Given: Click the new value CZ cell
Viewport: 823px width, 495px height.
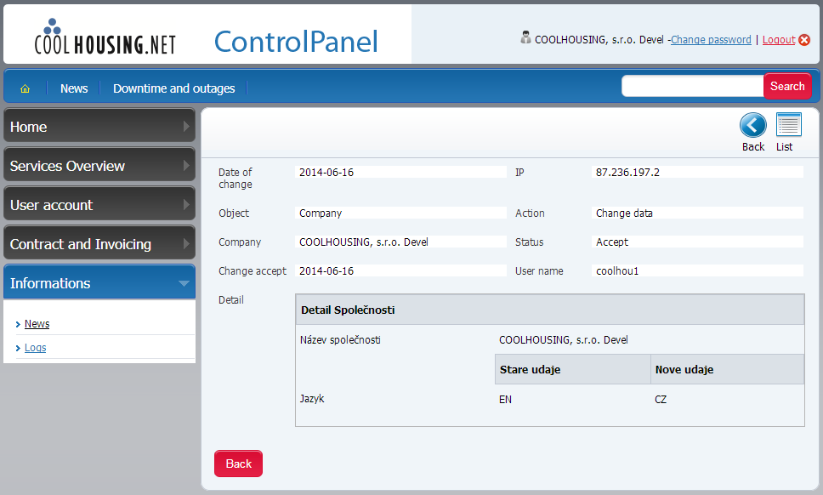Looking at the screenshot, I should click(661, 400).
